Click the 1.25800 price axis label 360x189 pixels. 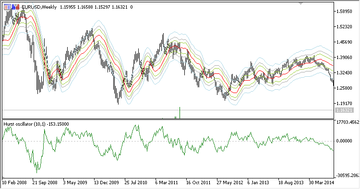click(344, 88)
